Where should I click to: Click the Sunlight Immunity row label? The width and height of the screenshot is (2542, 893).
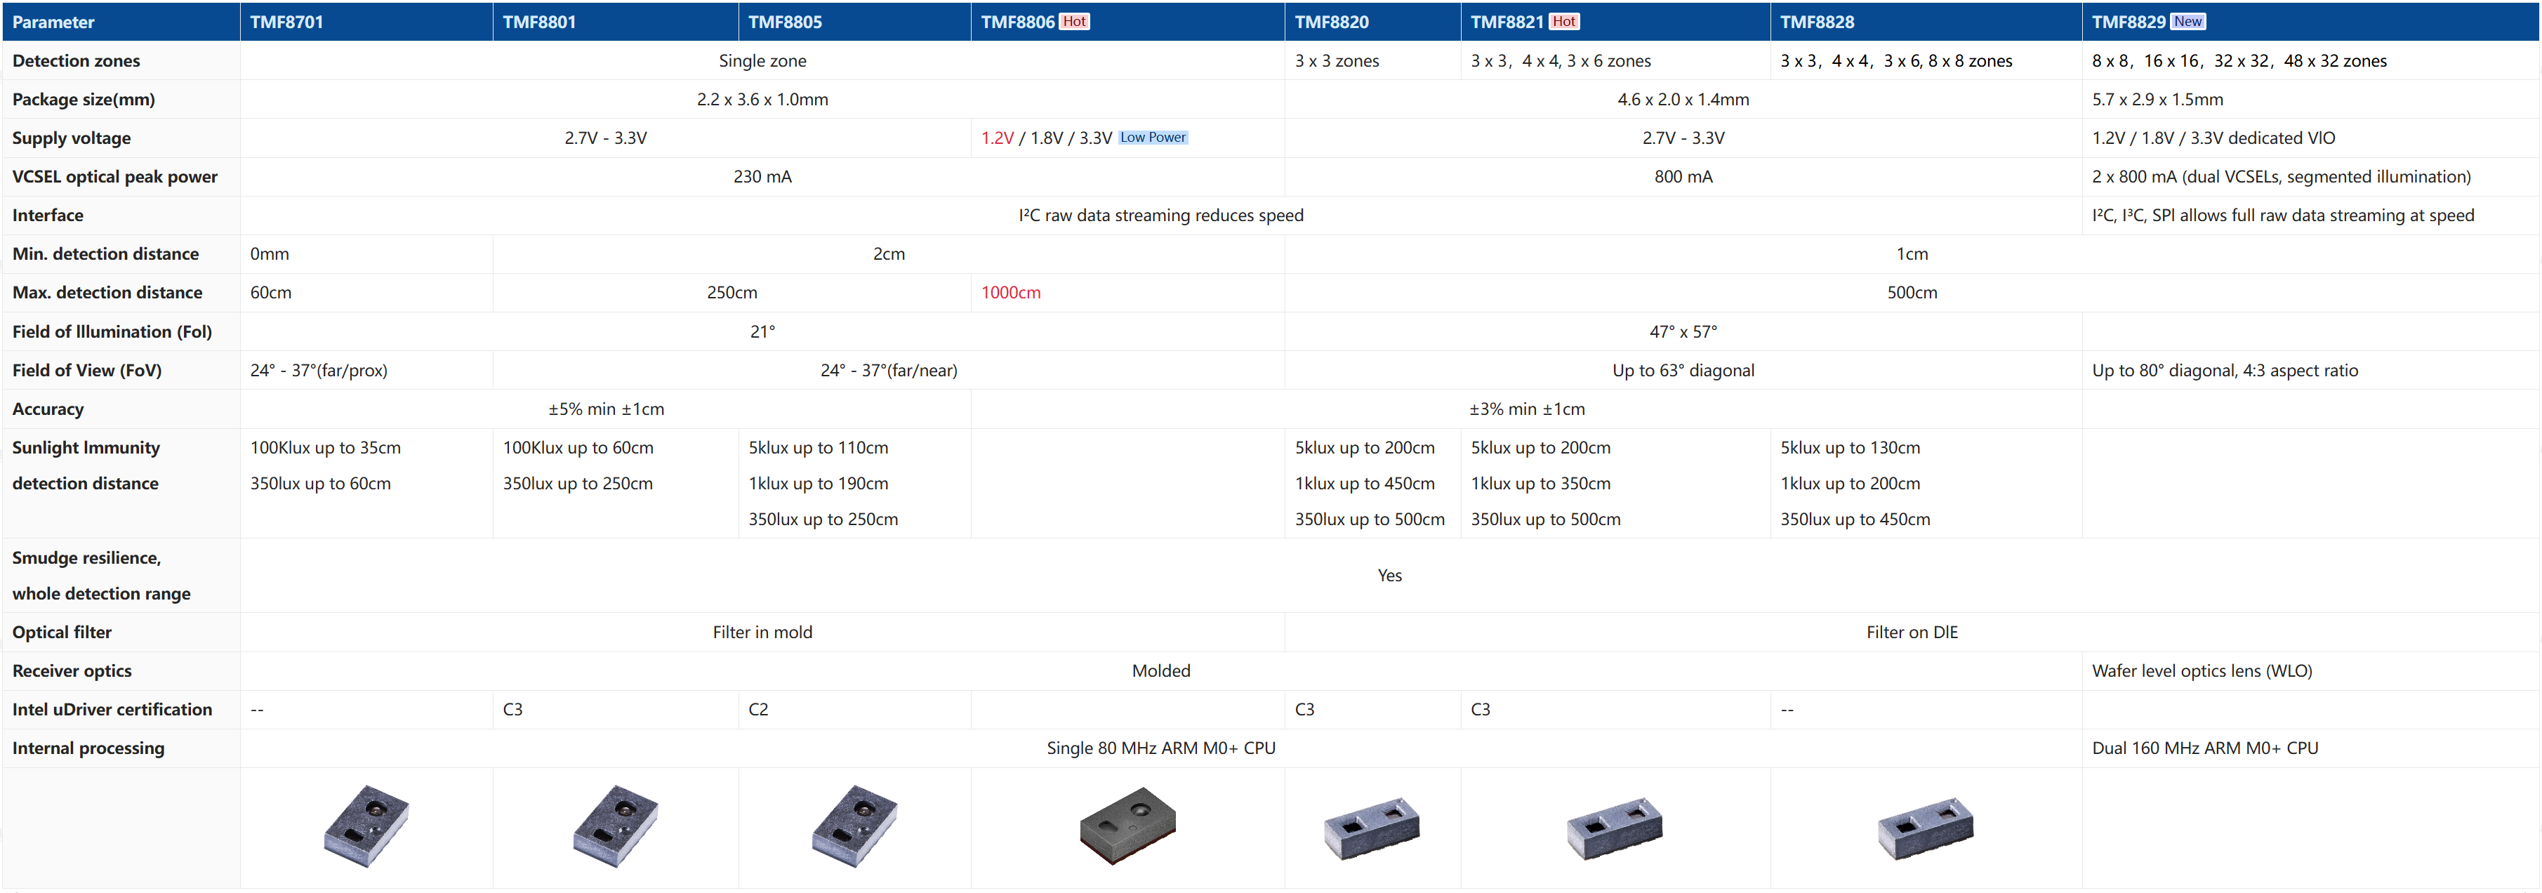point(86,465)
